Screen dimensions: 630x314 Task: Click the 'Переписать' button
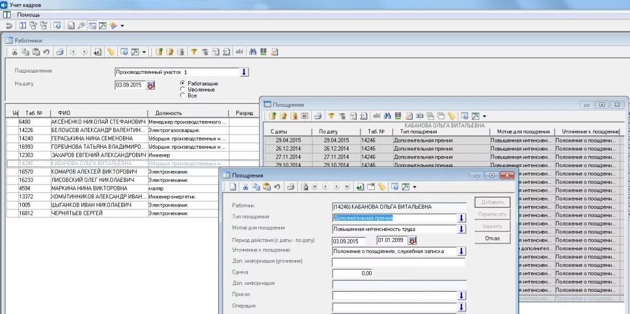point(492,214)
